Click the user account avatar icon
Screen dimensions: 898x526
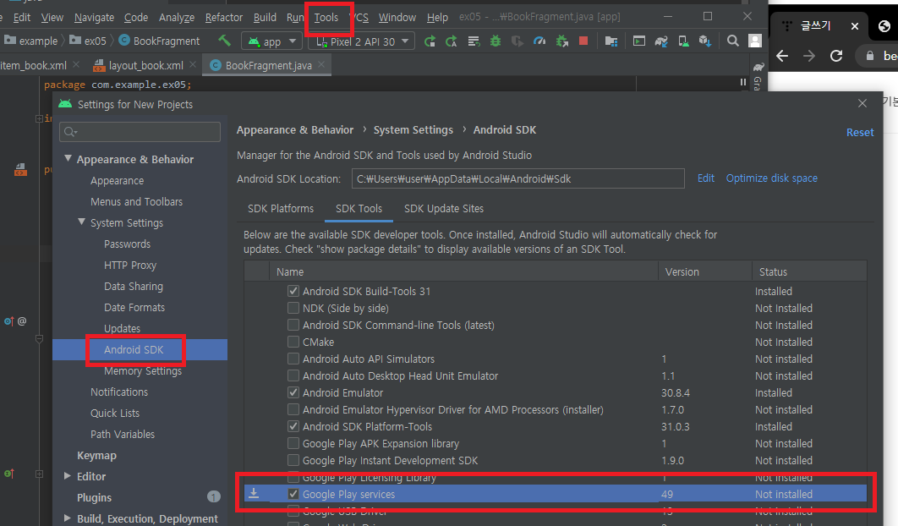pyautogui.click(x=755, y=41)
